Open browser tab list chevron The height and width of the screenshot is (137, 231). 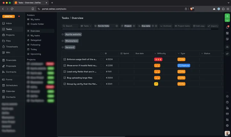click(228, 3)
